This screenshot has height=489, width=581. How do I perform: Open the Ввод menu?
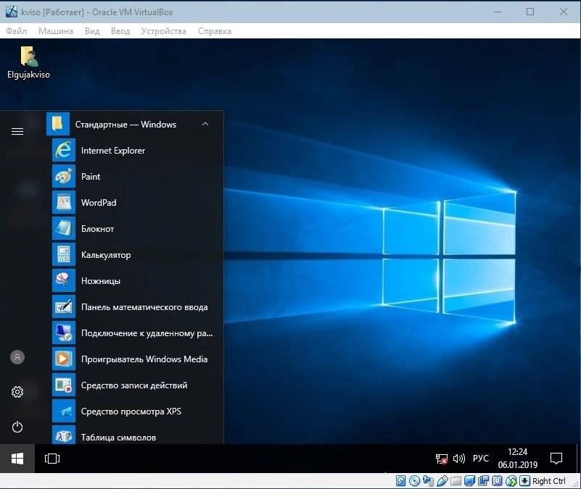(120, 31)
